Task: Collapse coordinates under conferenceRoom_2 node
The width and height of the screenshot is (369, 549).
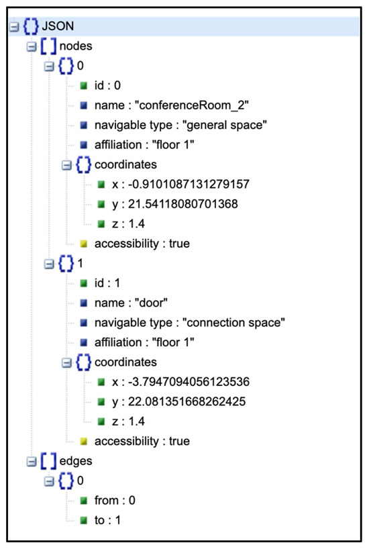Action: pos(66,165)
